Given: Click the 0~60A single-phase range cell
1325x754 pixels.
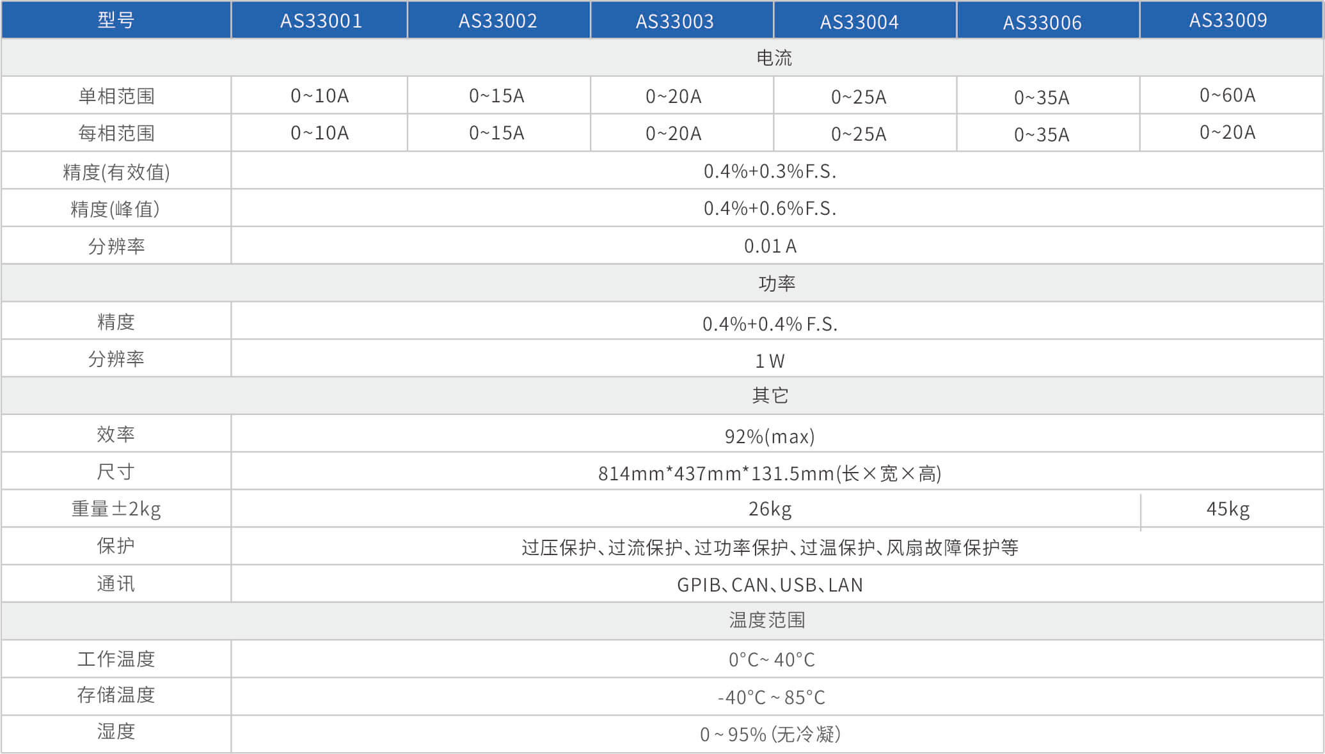Looking at the screenshot, I should pos(1227,95).
